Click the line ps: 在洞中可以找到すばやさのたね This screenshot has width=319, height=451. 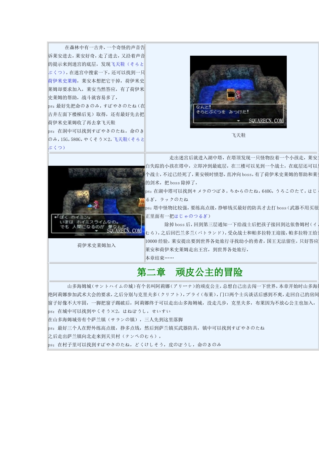(96, 131)
